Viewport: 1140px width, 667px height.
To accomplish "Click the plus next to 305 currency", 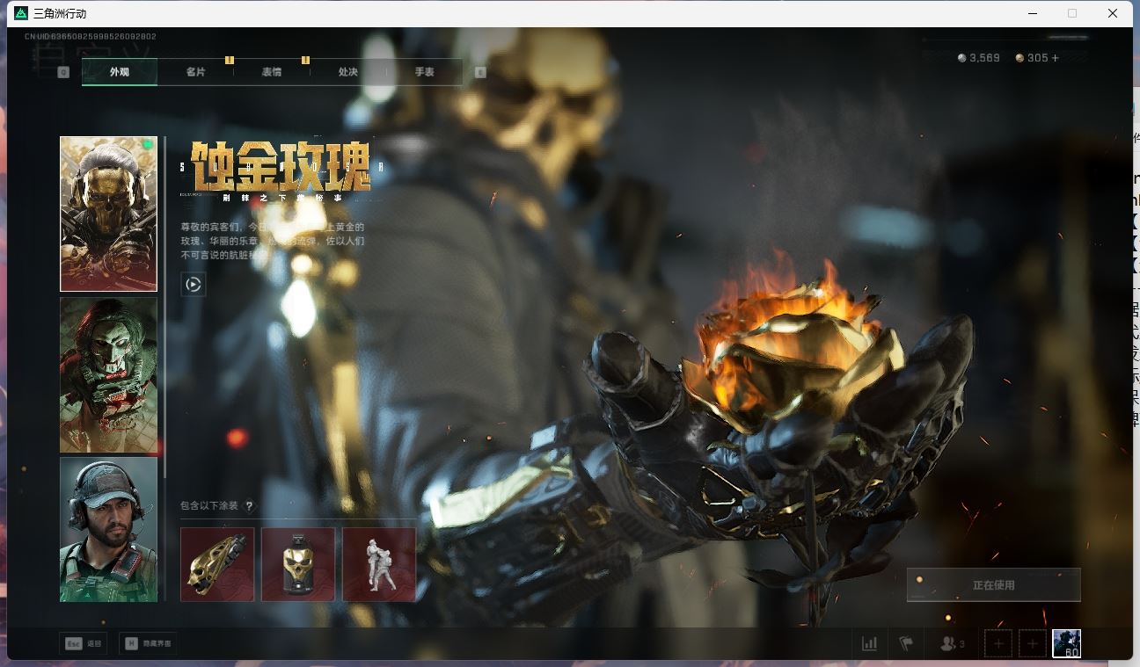I will 1056,58.
